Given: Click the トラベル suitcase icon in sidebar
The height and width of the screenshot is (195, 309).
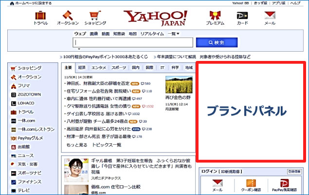Looking at the screenshot, I should [14, 112].
